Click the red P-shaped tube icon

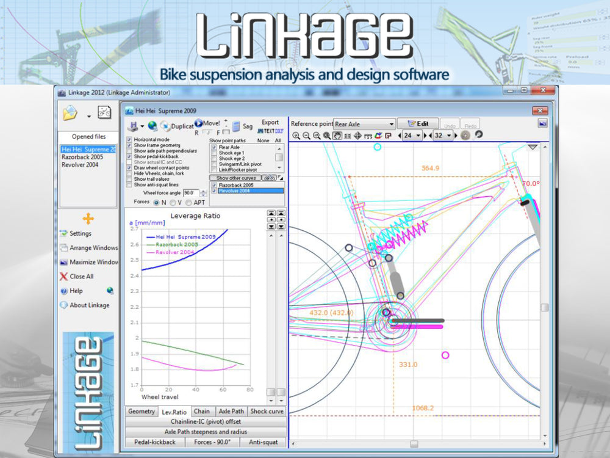388,136
